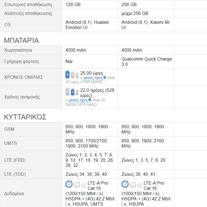
Task: Click the ΚΥΤΤΑΡΙΚΌΣ section heading
Action: tap(25, 117)
